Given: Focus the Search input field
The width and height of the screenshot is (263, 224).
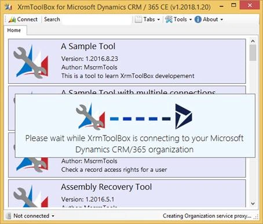Looking at the screenshot, I should point(97,20).
